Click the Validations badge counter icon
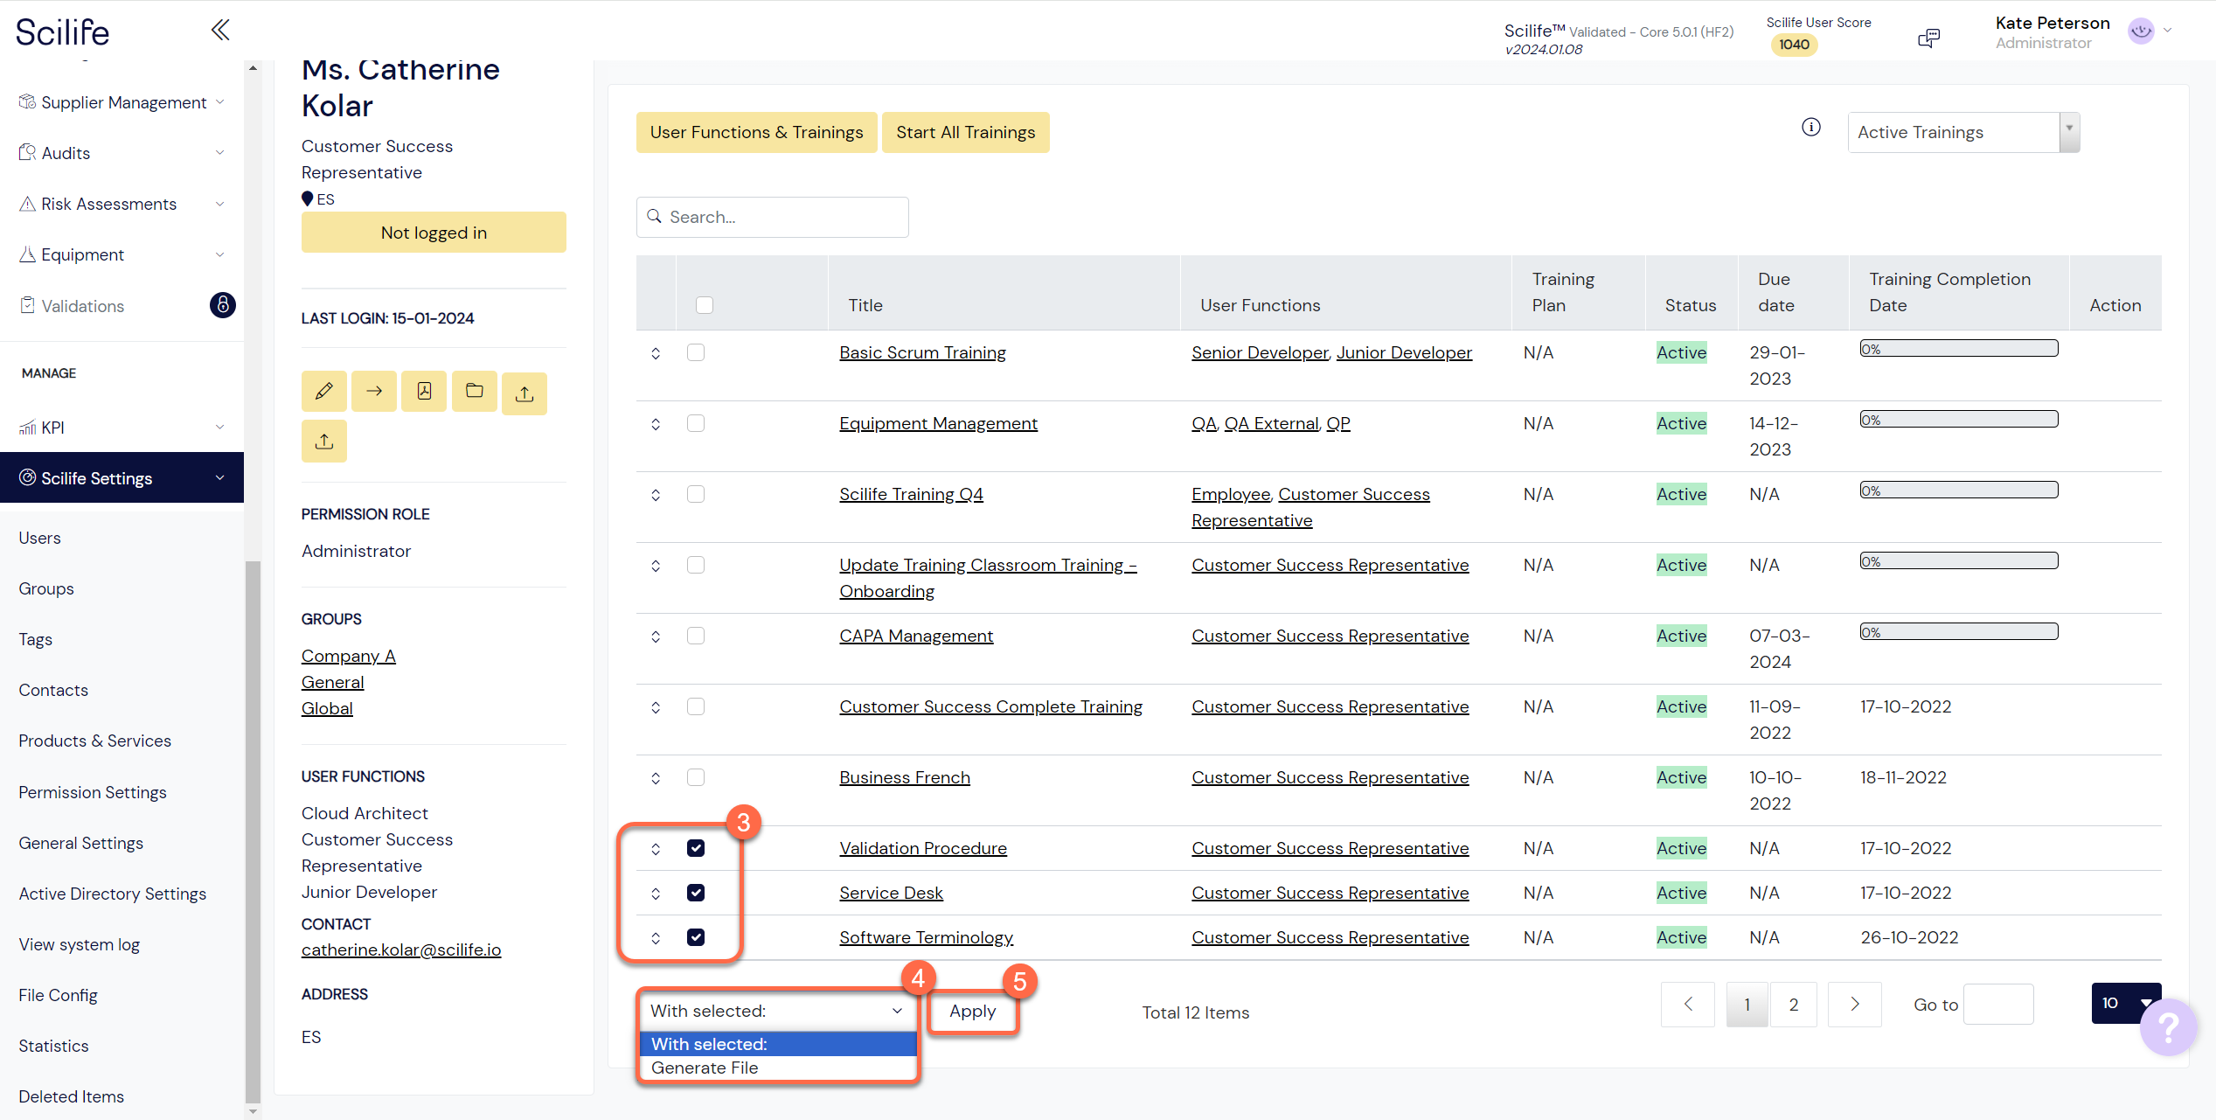This screenshot has height=1120, width=2216. coord(223,305)
